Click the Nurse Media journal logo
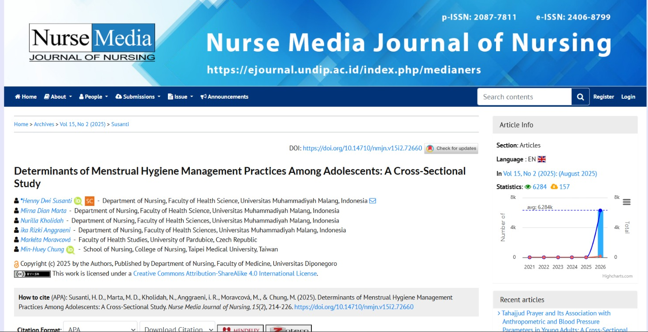The height and width of the screenshot is (332, 648). (92, 42)
